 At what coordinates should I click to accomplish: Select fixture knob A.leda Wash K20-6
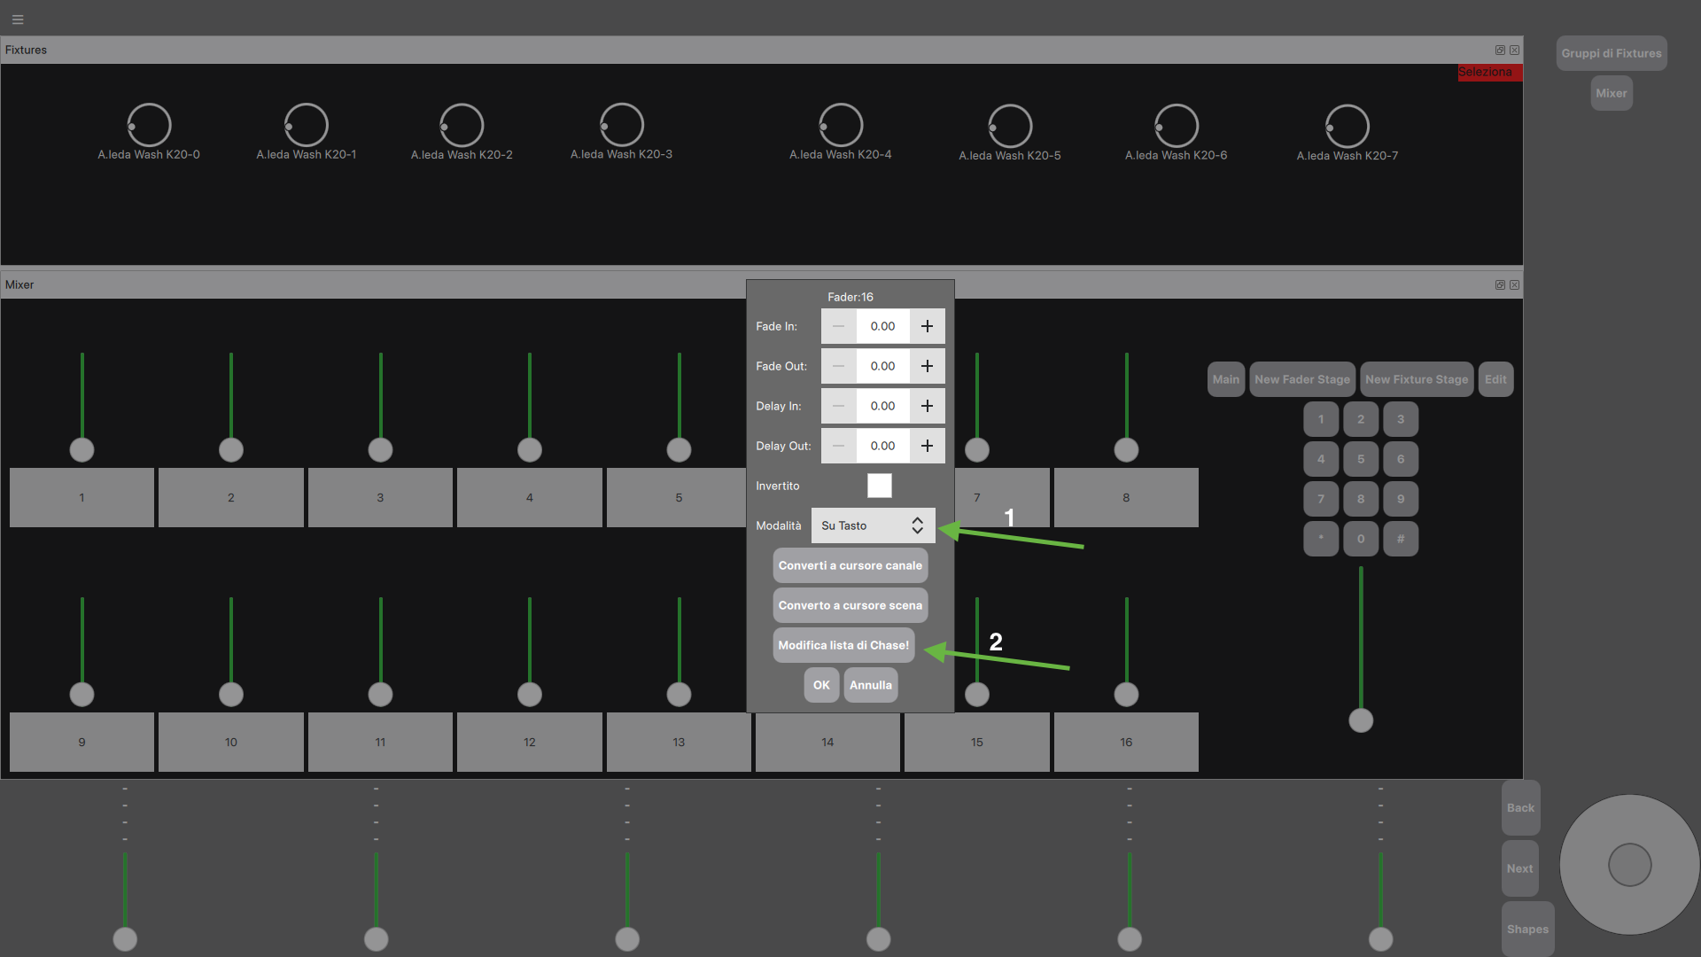coord(1177,126)
